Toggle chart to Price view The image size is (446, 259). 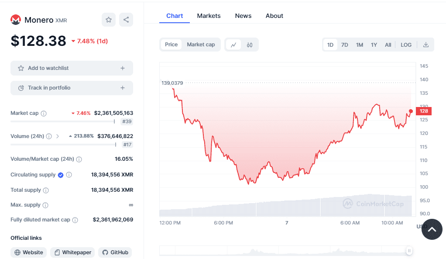[172, 45]
